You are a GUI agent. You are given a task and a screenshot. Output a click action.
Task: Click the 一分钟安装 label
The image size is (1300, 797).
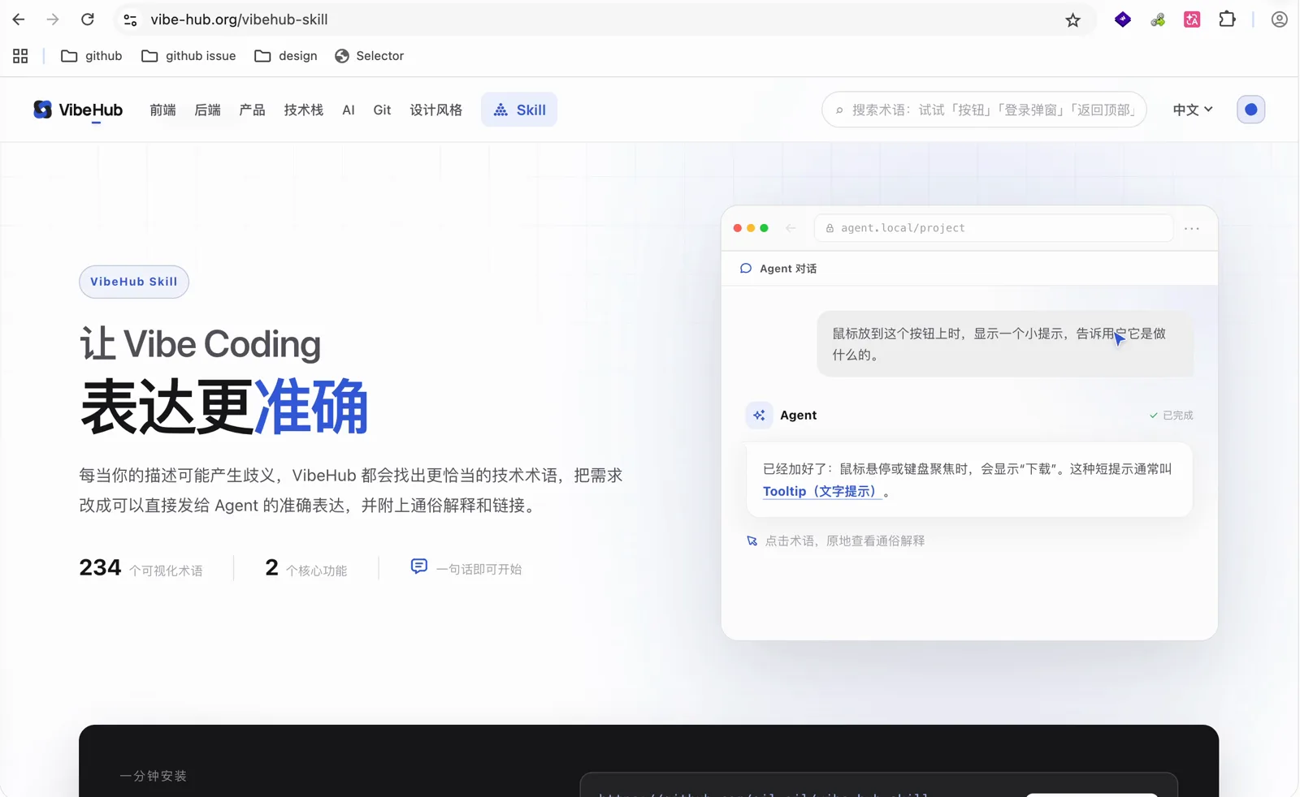pos(153,776)
